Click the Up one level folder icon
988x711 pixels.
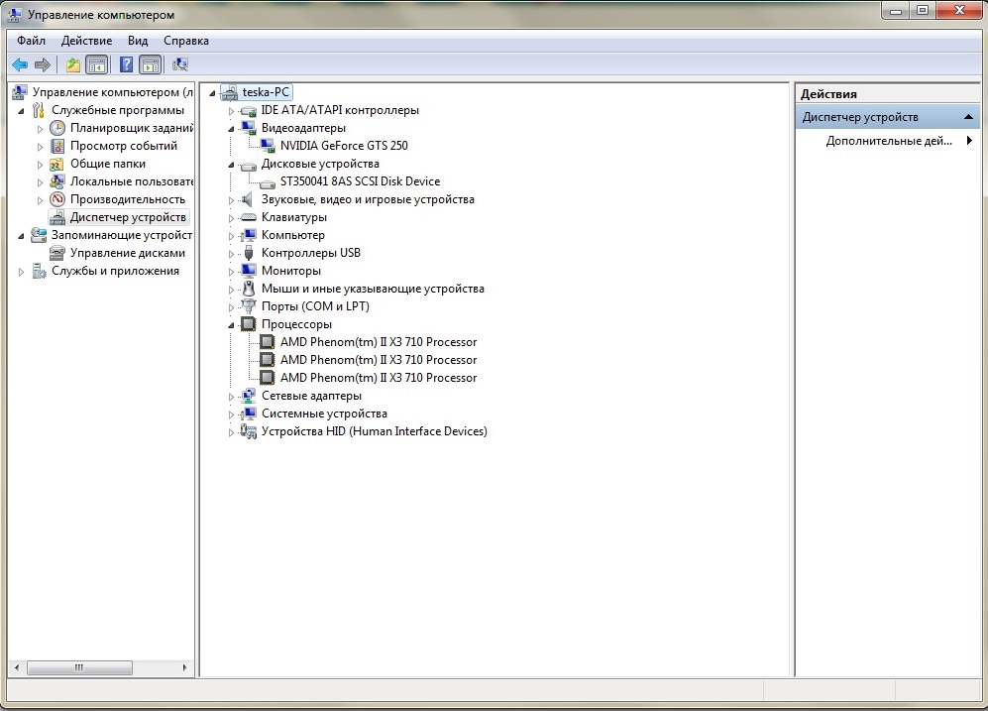[x=72, y=64]
